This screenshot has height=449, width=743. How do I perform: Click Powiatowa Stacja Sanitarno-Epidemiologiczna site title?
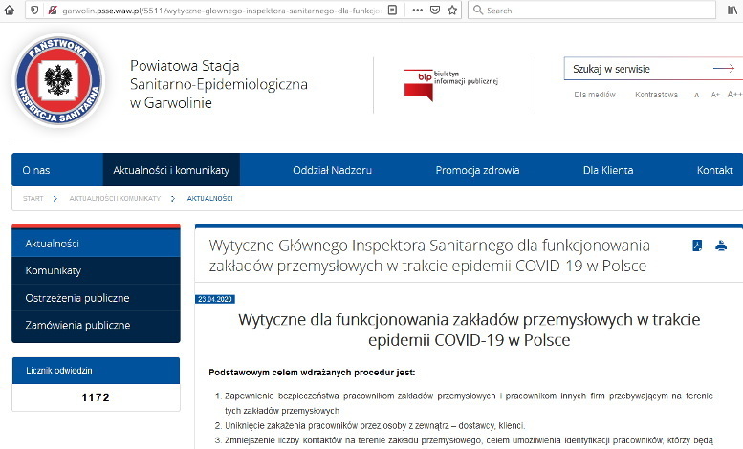click(218, 84)
